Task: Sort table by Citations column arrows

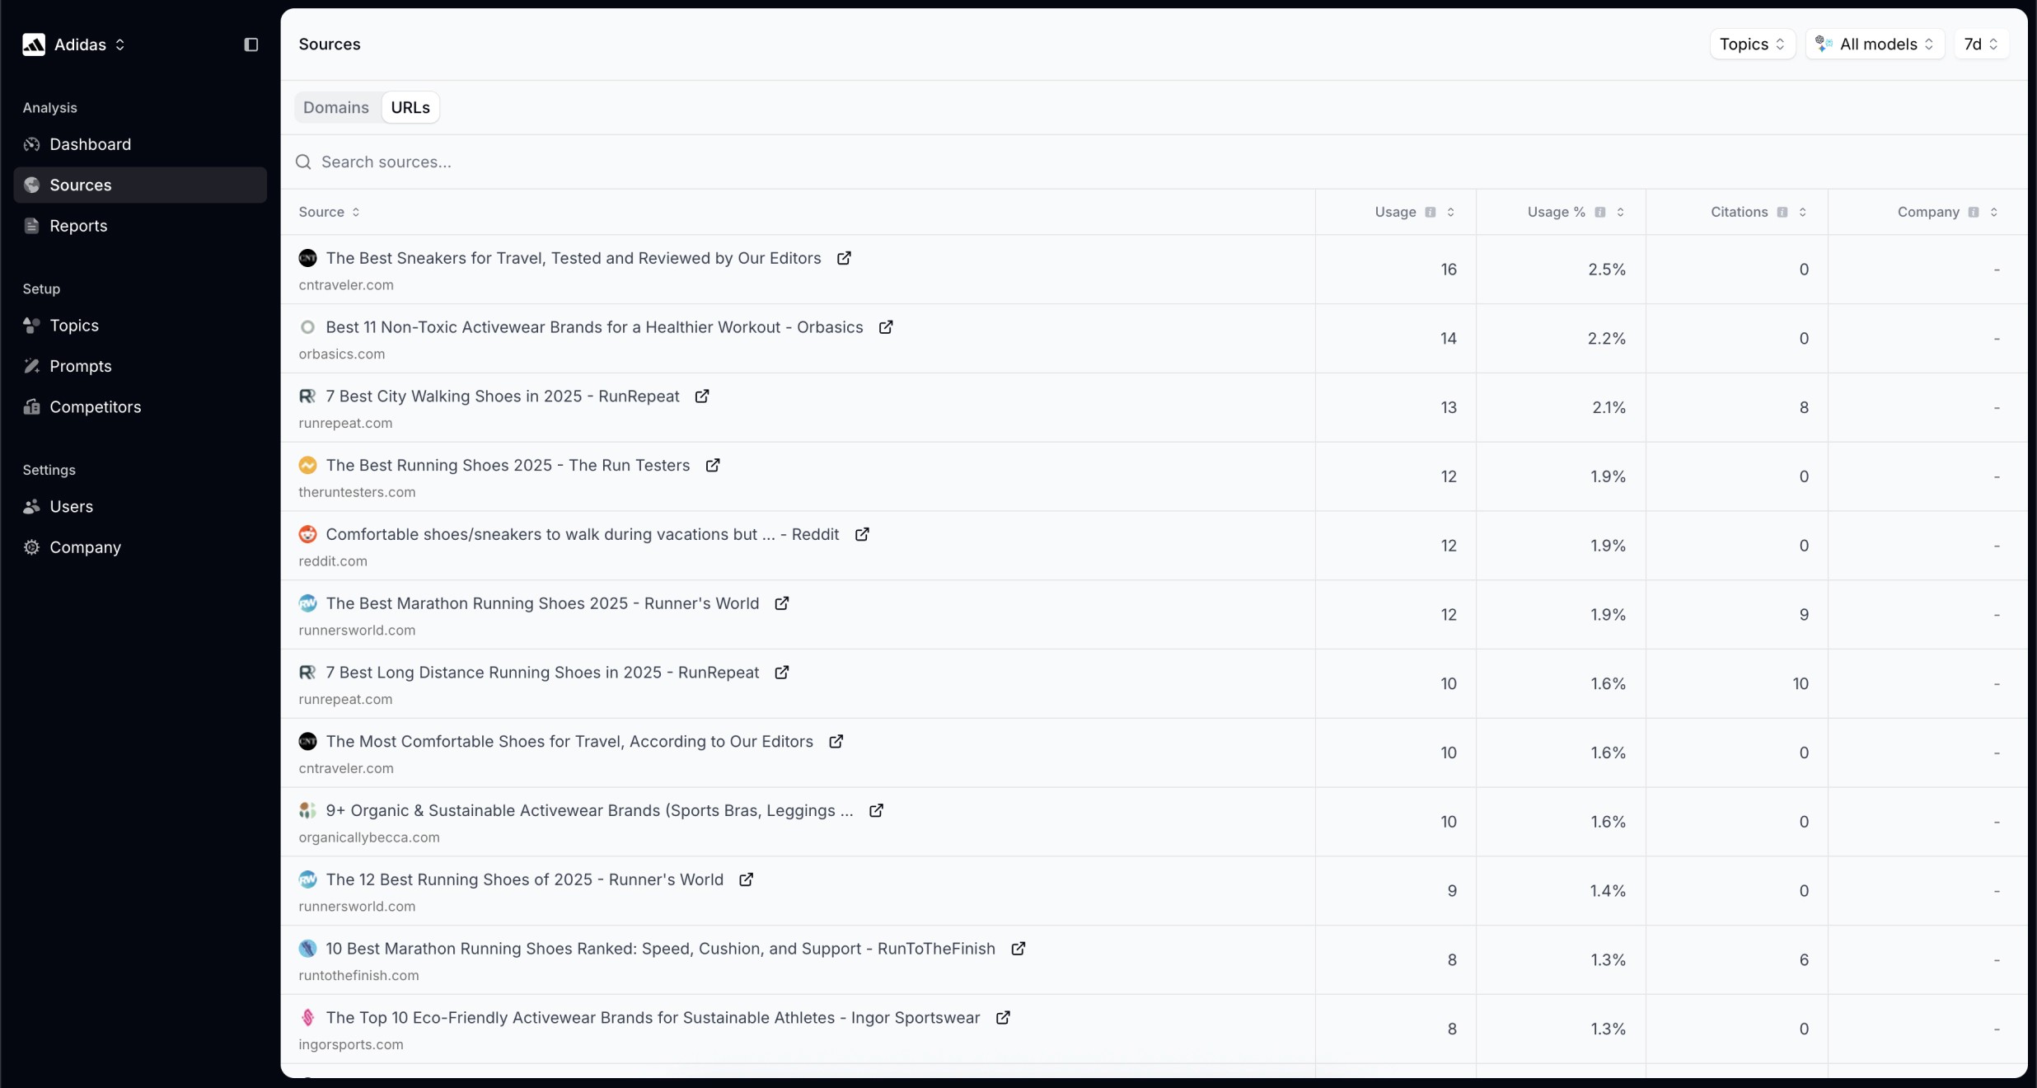Action: pyautogui.click(x=1803, y=213)
